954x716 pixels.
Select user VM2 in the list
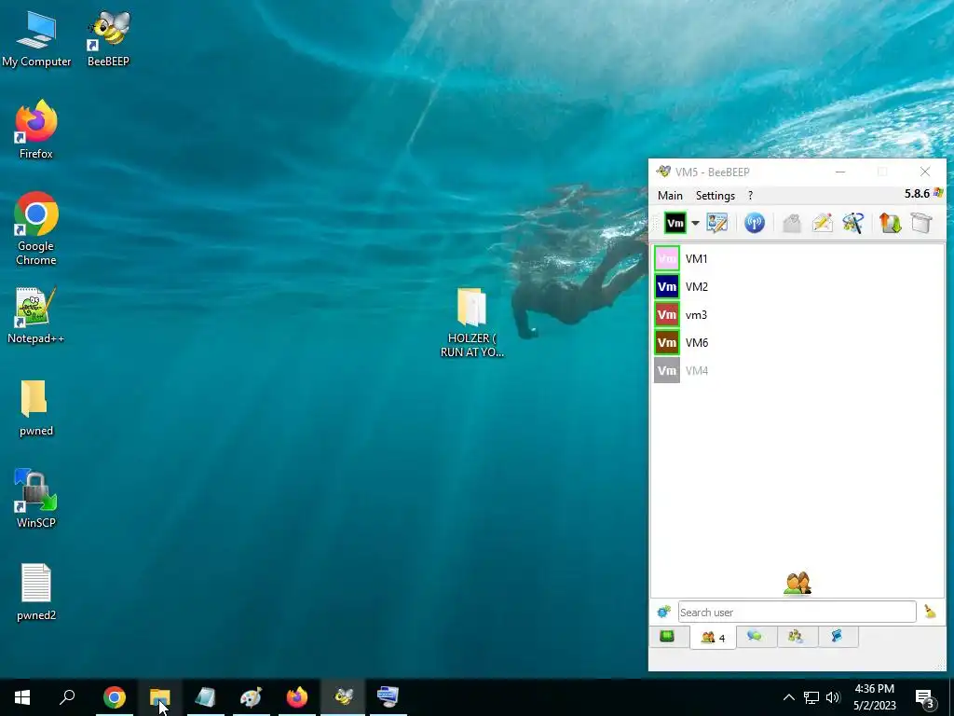[797, 287]
